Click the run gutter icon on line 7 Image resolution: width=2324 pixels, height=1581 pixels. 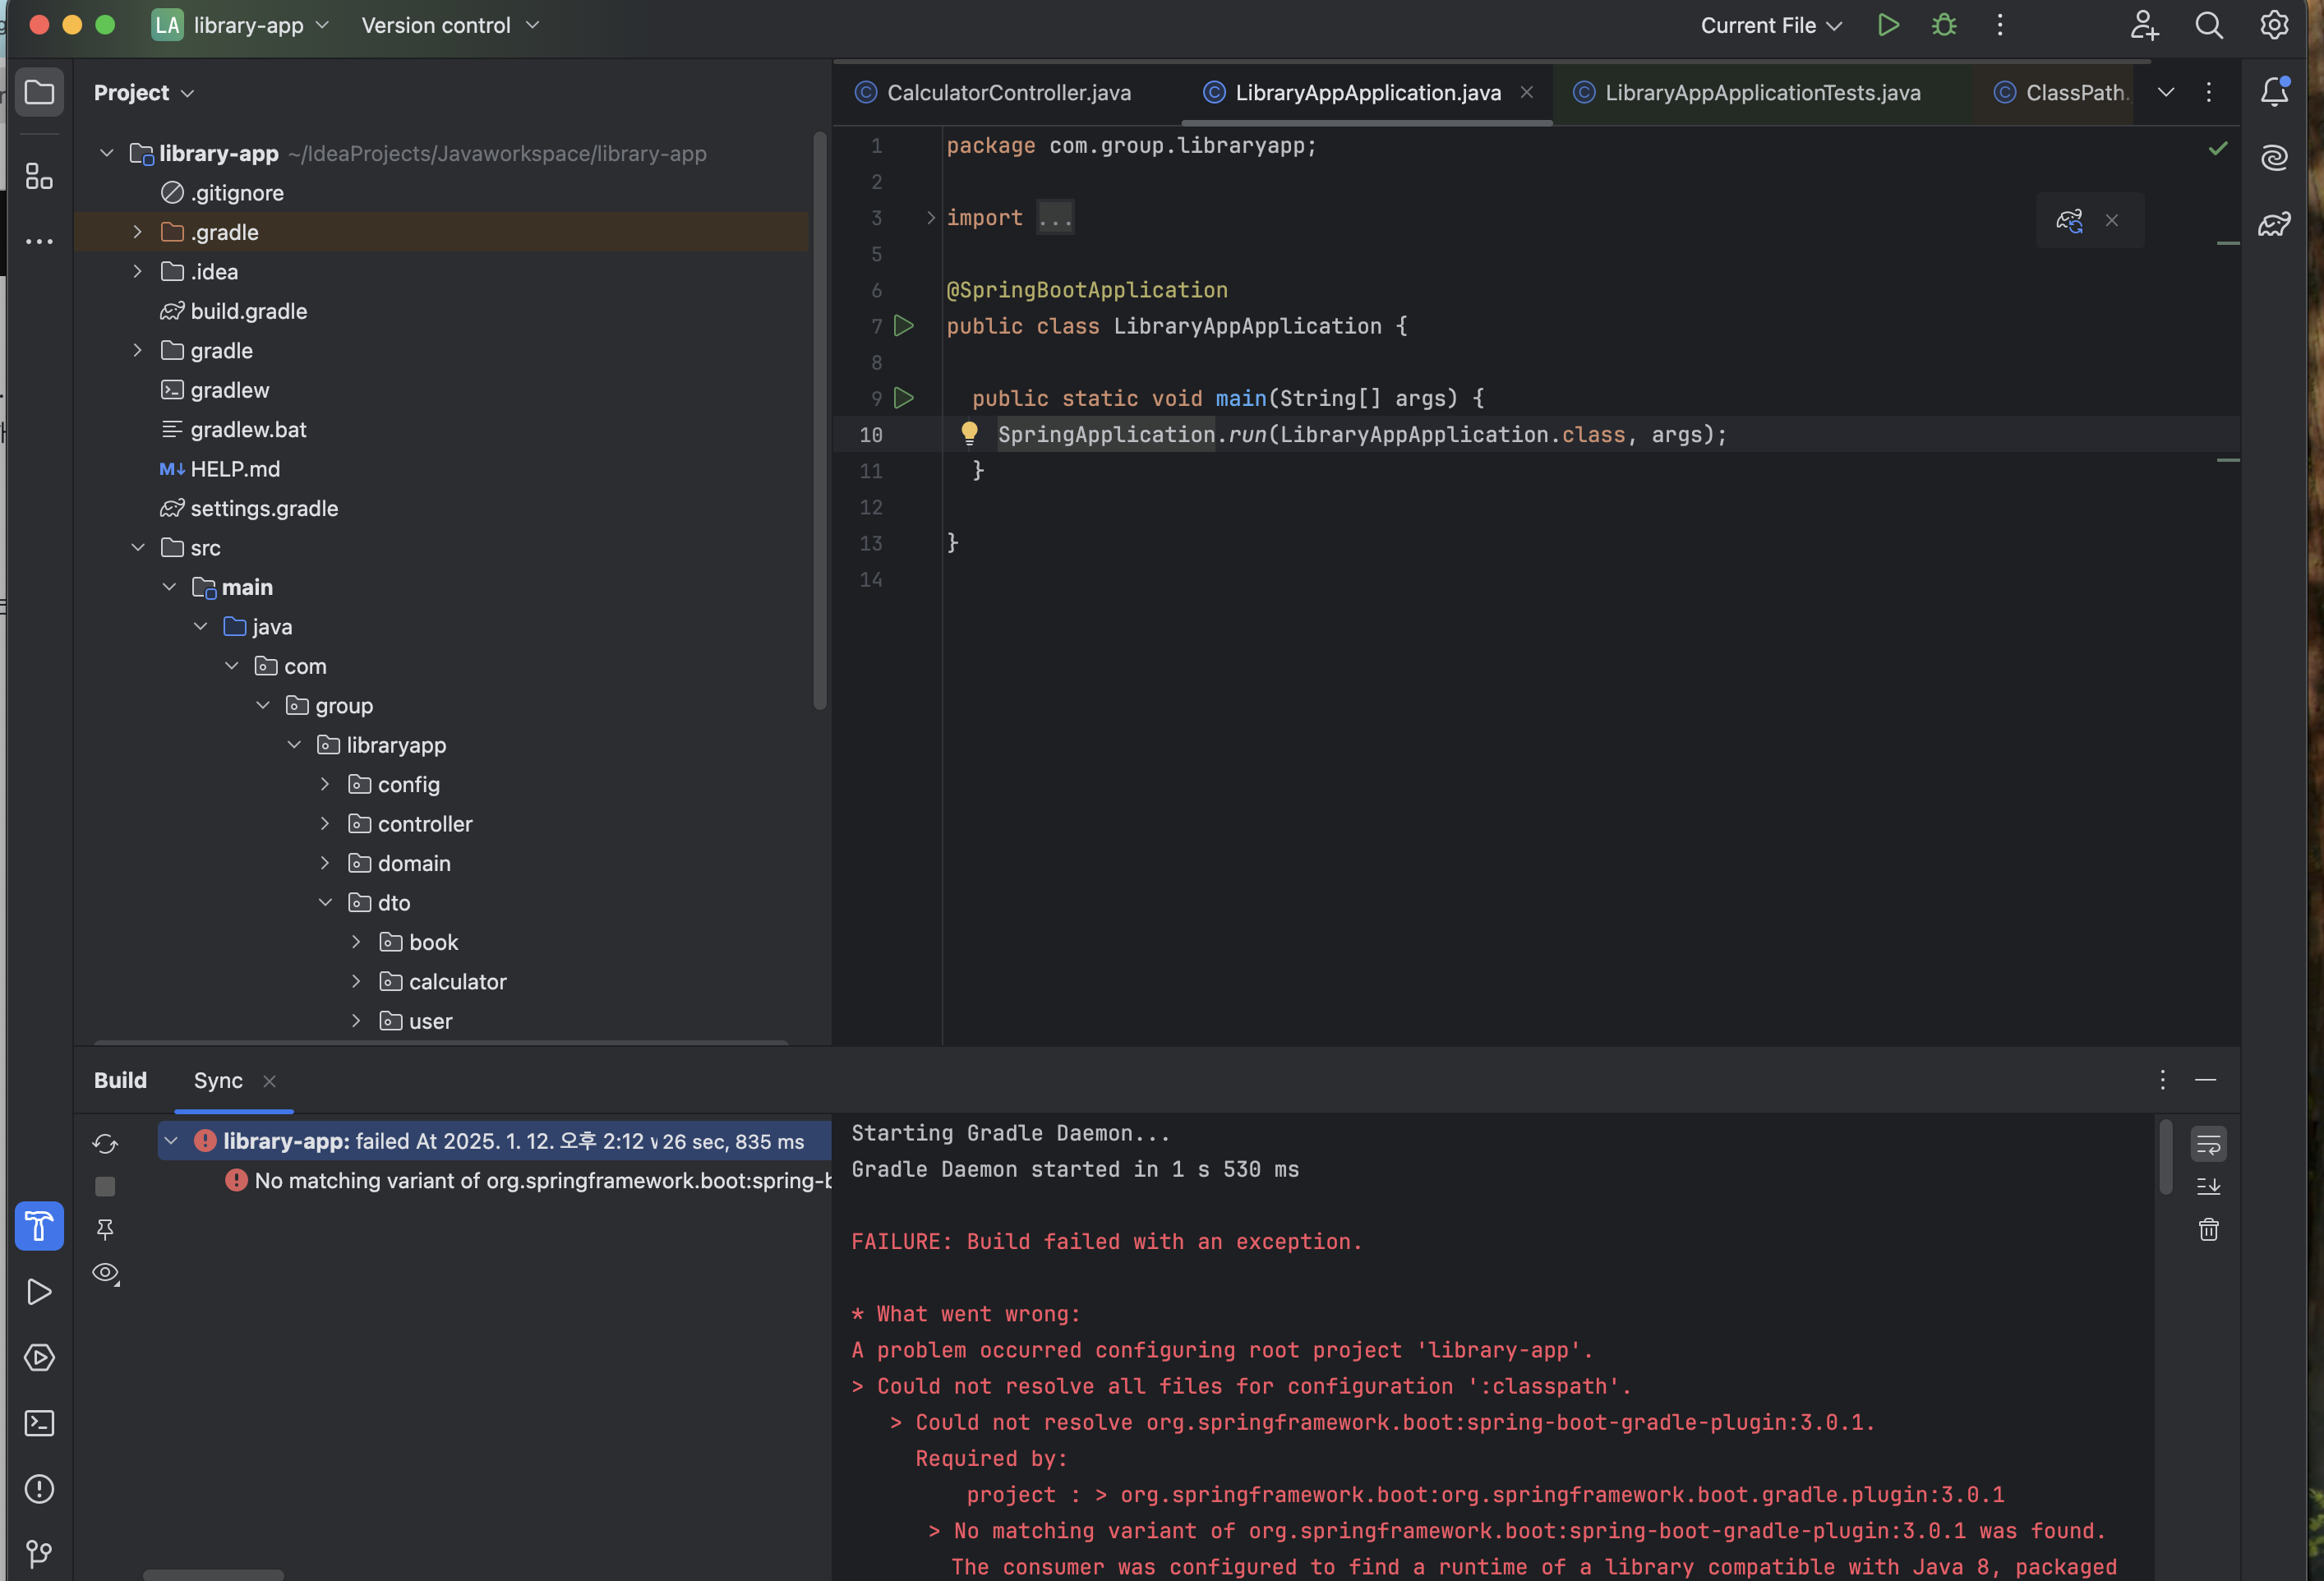coord(904,326)
